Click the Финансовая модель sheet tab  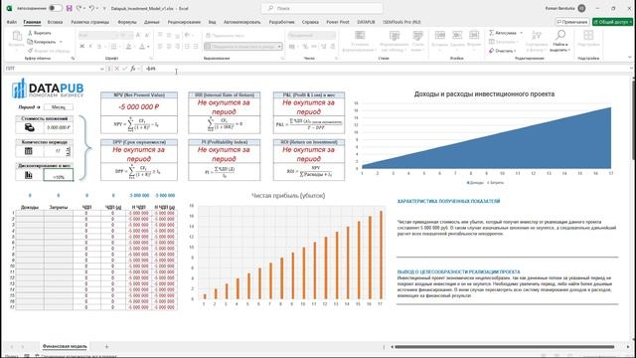[x=65, y=346]
